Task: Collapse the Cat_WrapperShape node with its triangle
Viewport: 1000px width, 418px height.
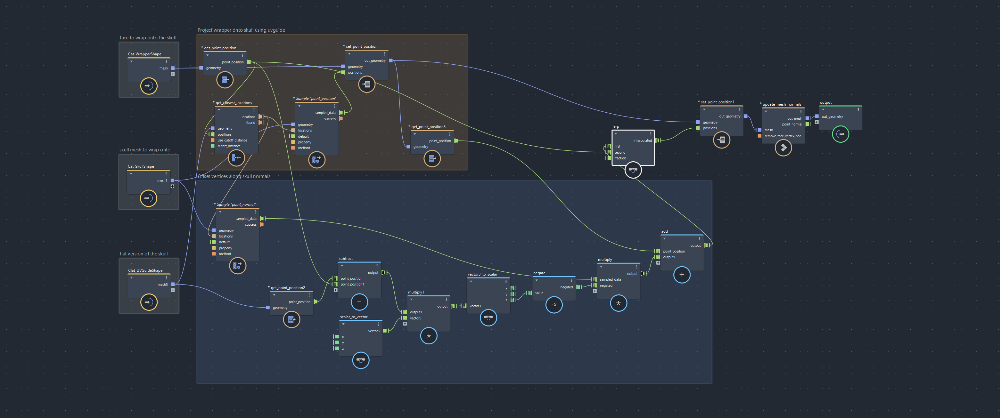Action: [132, 62]
